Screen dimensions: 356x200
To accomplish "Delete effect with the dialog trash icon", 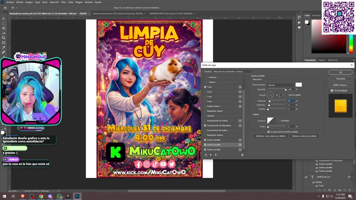I will point(242,155).
